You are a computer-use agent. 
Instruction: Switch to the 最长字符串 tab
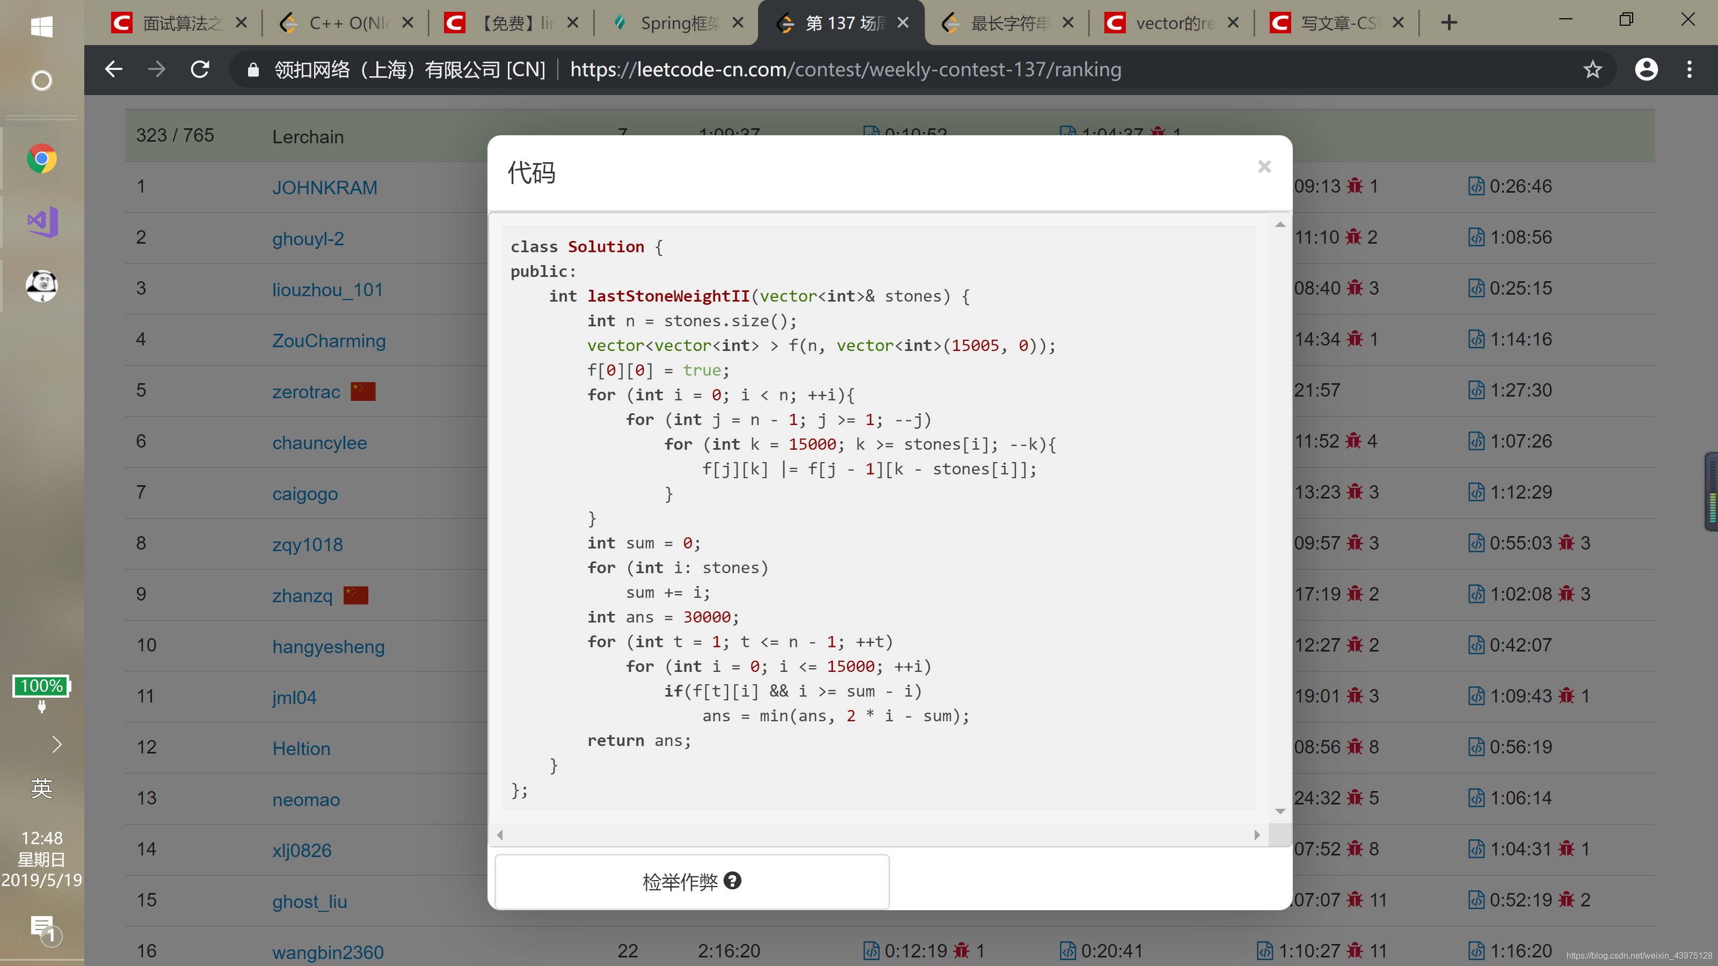1007,23
